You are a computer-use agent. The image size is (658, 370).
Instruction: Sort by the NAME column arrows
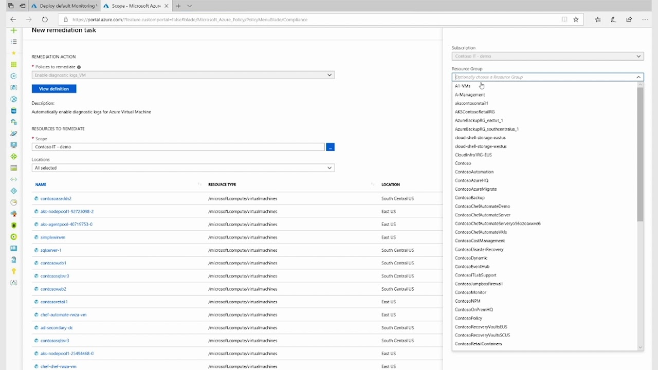pos(199,184)
